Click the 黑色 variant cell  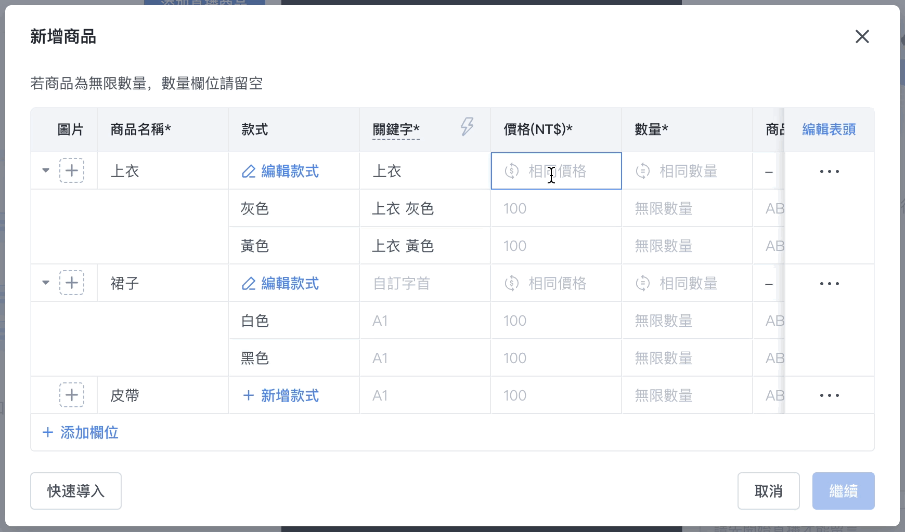click(294, 358)
